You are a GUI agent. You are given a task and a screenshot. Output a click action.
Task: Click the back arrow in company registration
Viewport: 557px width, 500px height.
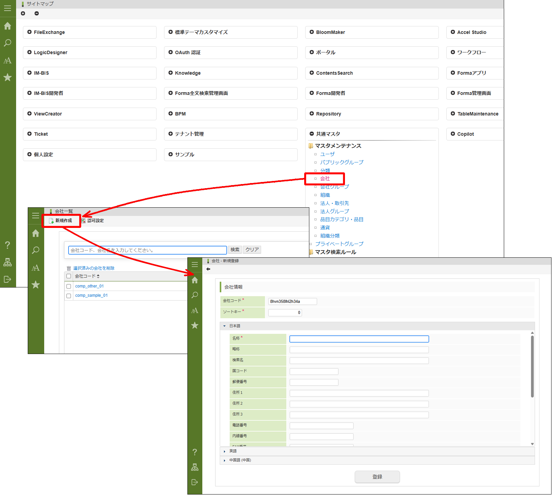click(x=208, y=269)
